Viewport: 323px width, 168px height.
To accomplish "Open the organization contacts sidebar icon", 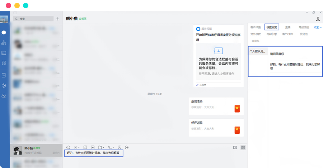I will tap(4, 43).
